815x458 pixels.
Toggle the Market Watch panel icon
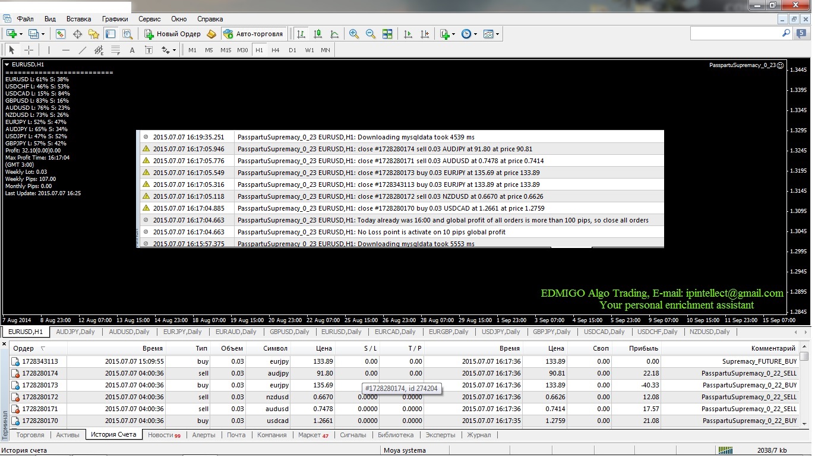(61, 34)
